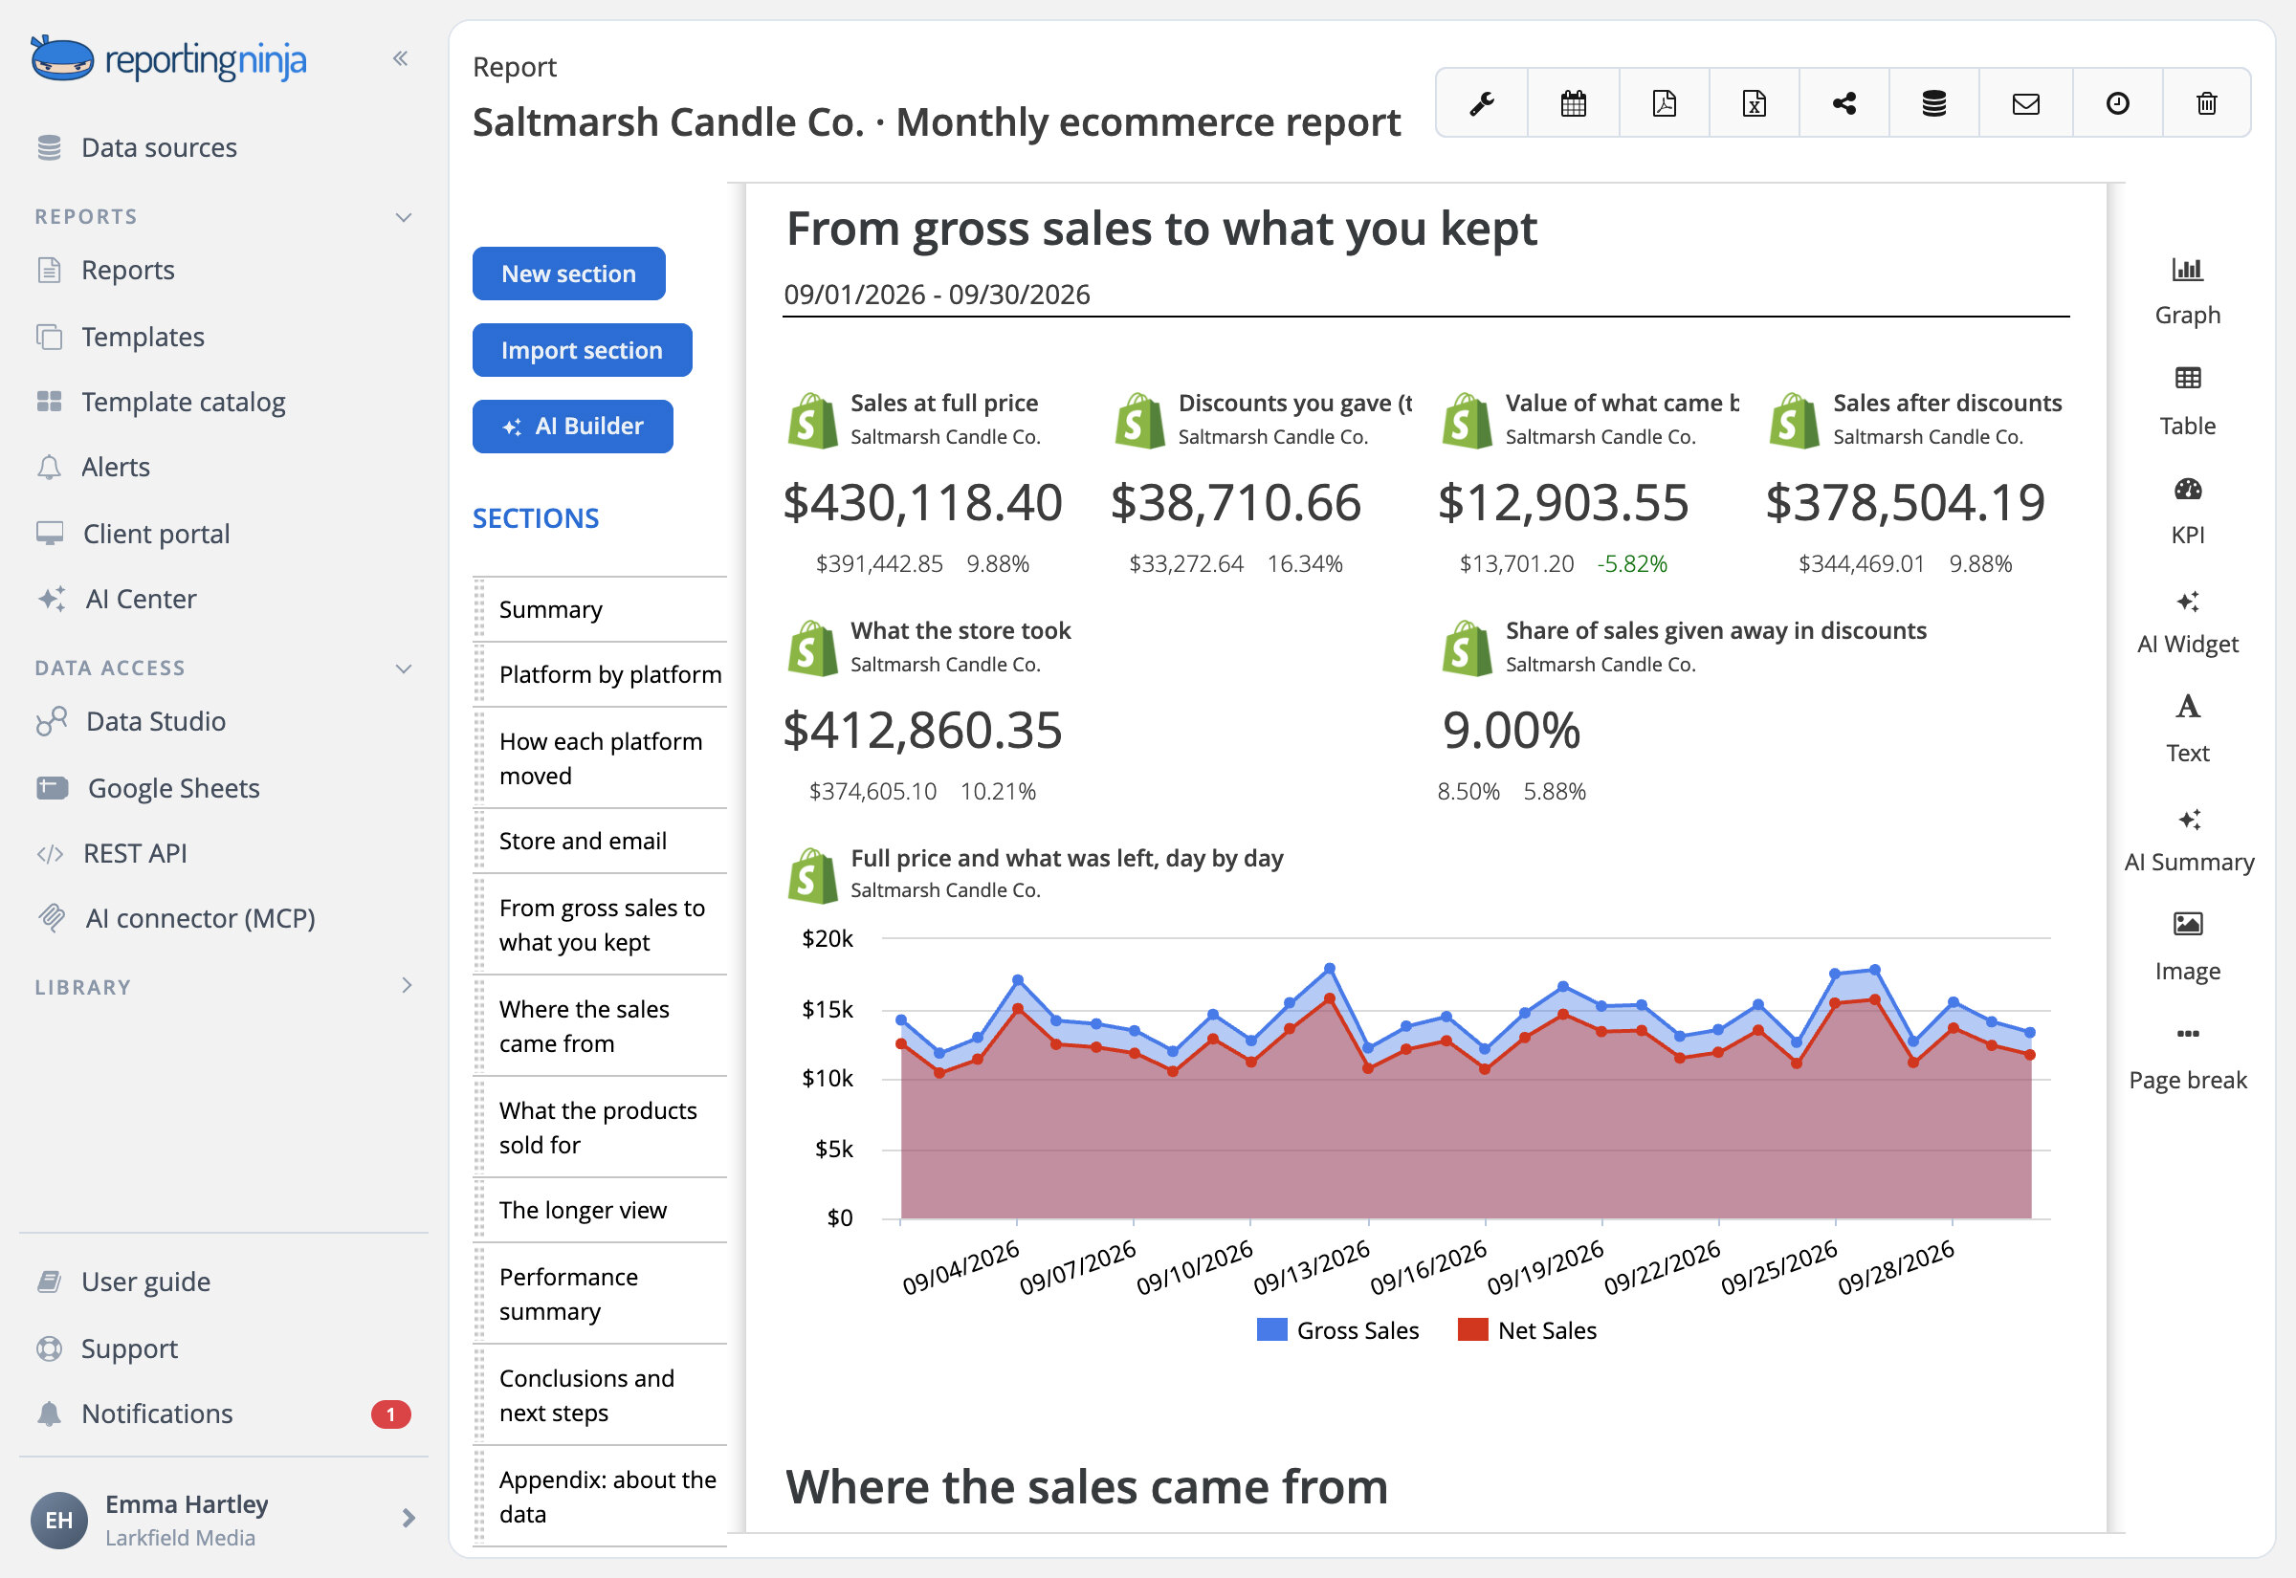This screenshot has width=2296, height=1578.
Task: Add a KPI widget
Action: point(2187,511)
